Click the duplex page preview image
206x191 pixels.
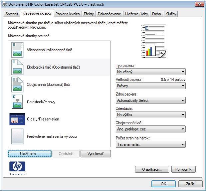click(x=154, y=41)
